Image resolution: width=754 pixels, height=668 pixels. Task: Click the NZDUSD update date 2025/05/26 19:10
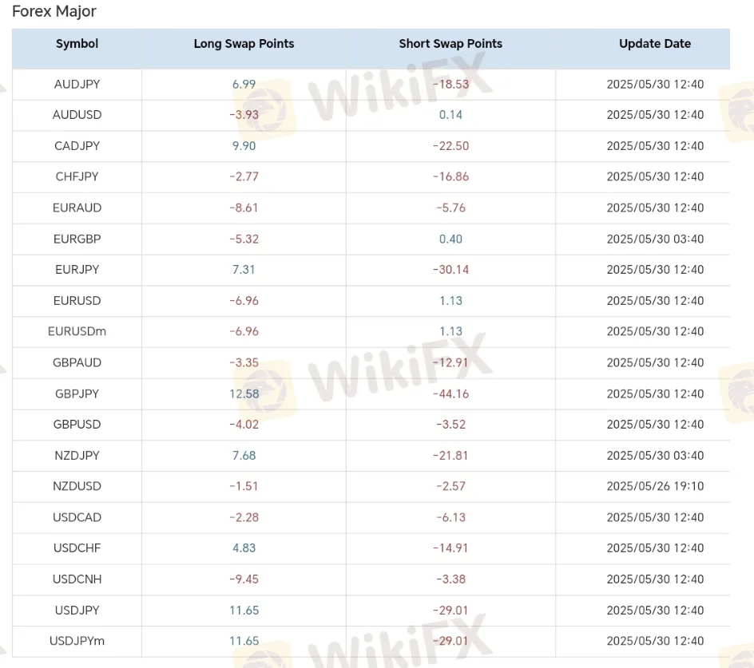tap(655, 486)
